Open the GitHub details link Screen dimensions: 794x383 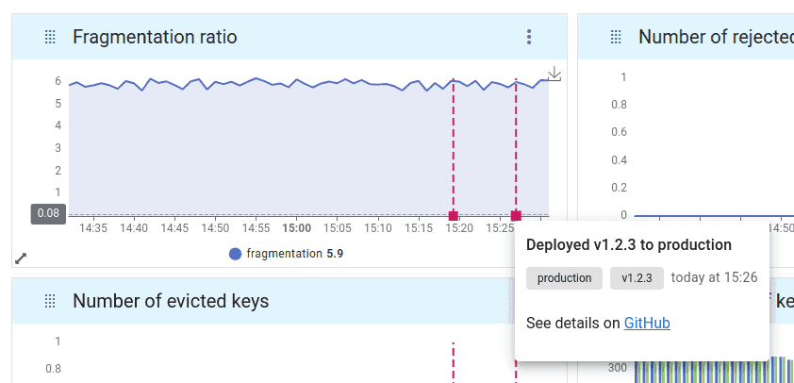point(647,323)
